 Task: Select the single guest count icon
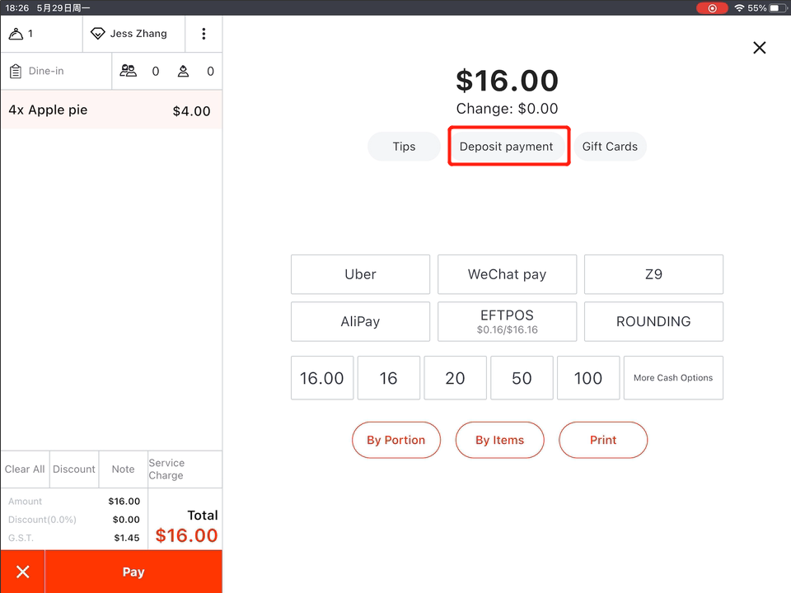pyautogui.click(x=183, y=72)
